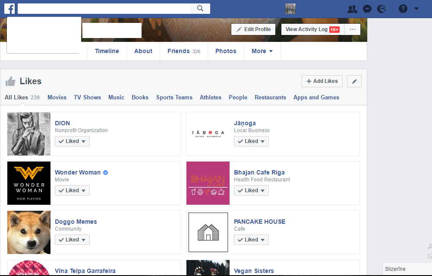Click the search magnifier icon
Image resolution: width=432 pixels, height=276 pixels.
(200, 9)
